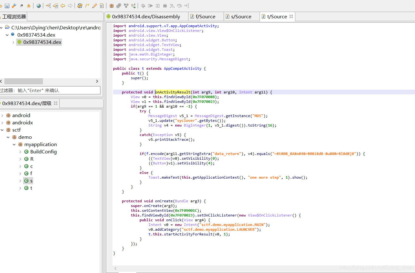Expand the androidx package
This screenshot has width=415, height=273.
coord(2,123)
